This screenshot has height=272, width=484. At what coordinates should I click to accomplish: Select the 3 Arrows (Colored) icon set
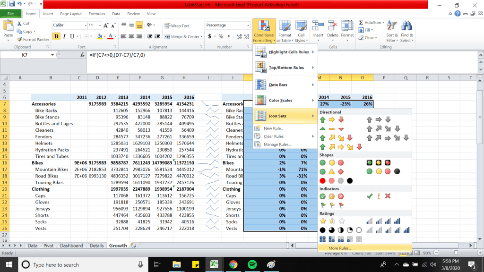331,119
